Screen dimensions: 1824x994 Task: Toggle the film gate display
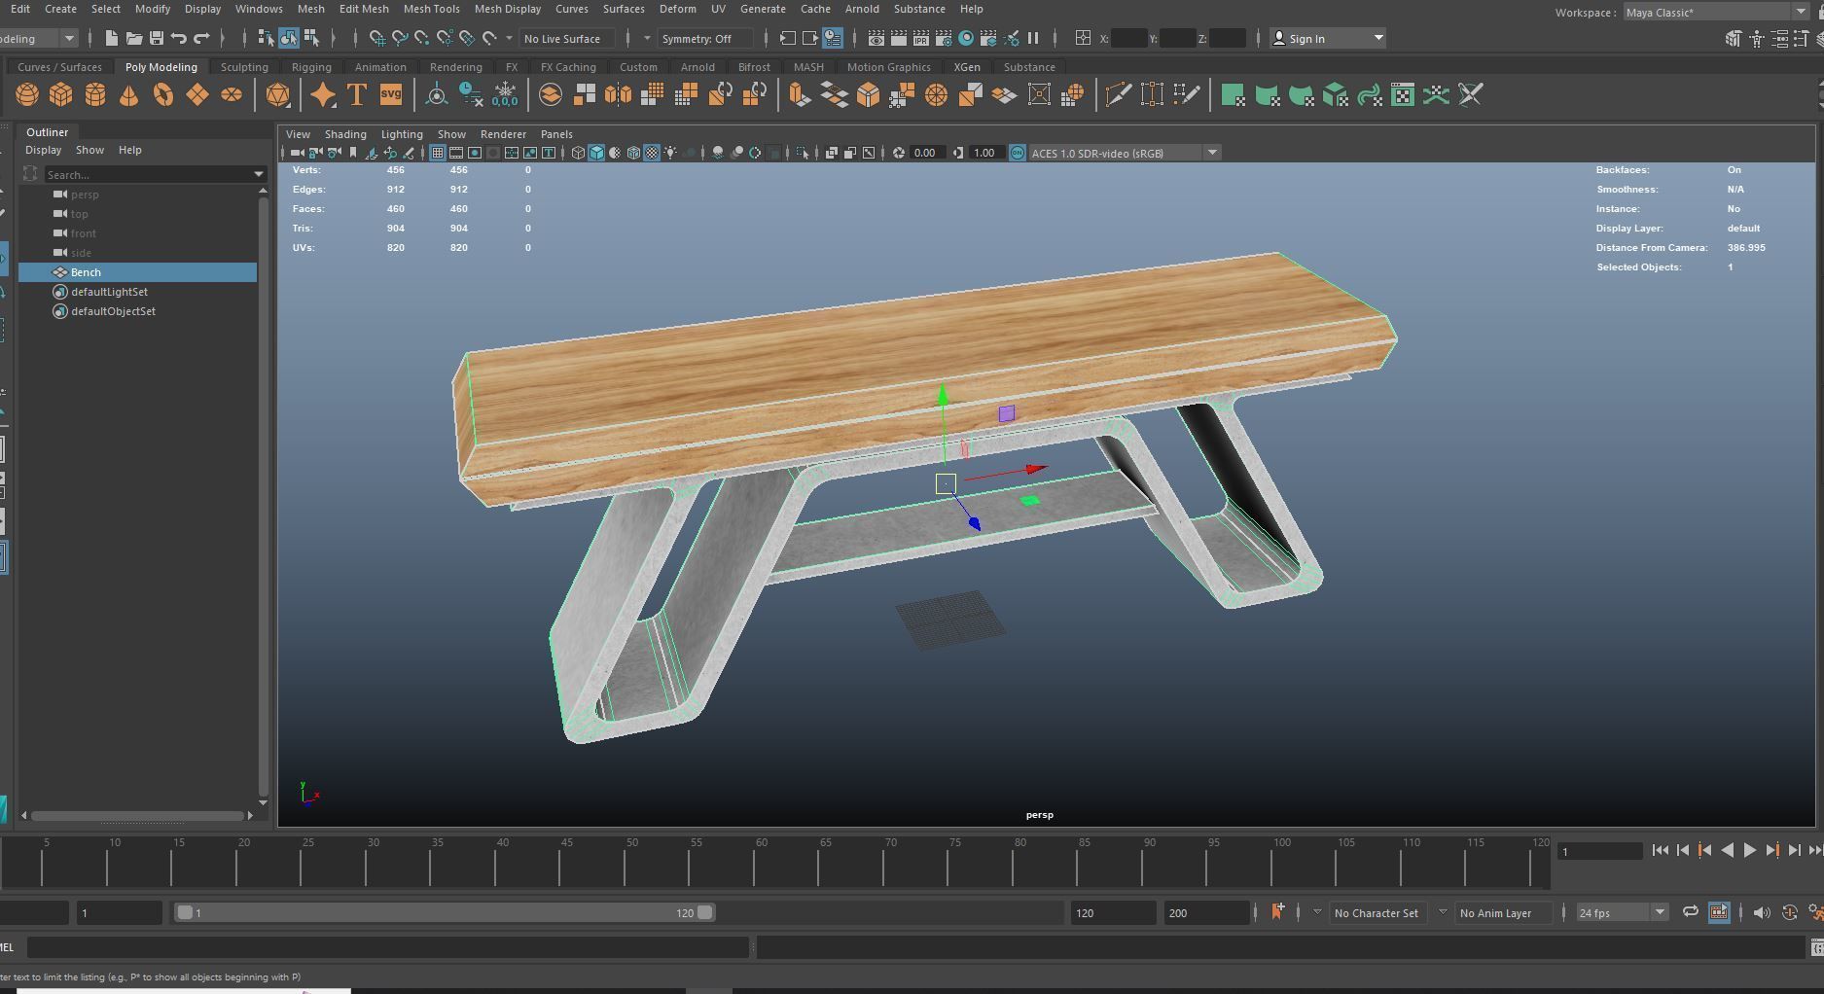(456, 153)
